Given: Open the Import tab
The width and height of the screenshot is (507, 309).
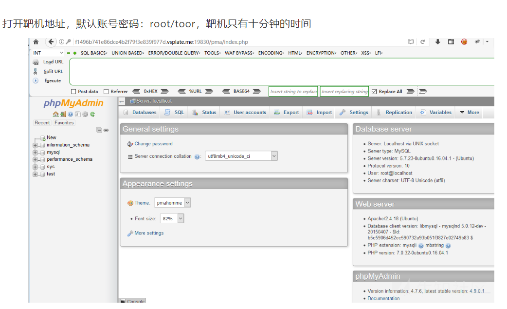Looking at the screenshot, I should coord(320,113).
